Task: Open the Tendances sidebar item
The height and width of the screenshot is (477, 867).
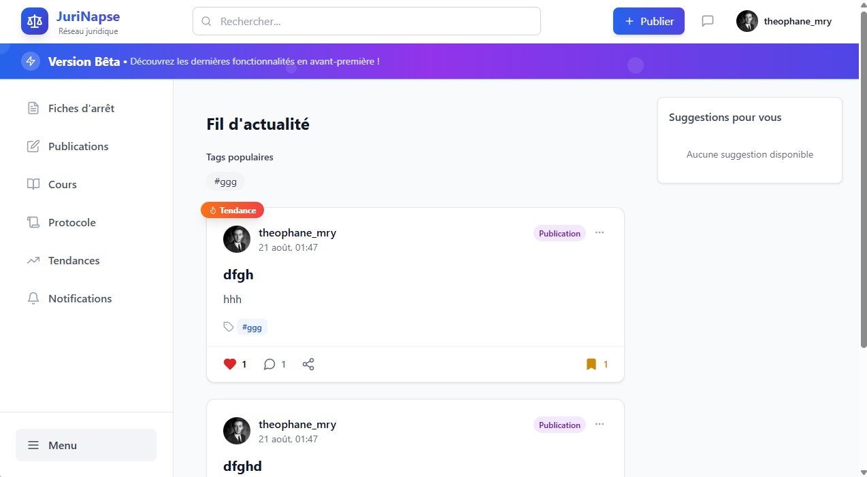Action: (x=73, y=260)
